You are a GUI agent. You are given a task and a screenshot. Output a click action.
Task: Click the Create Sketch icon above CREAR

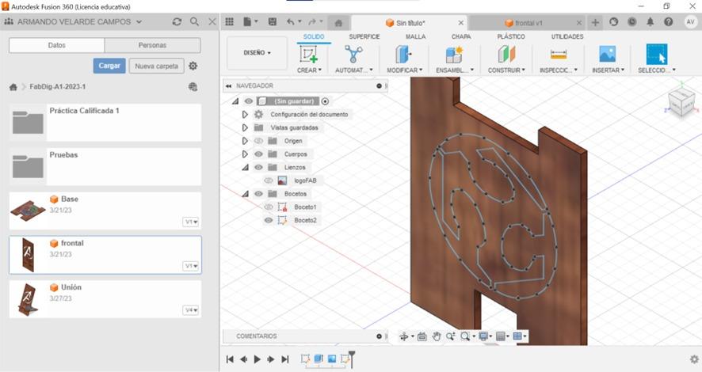point(309,54)
